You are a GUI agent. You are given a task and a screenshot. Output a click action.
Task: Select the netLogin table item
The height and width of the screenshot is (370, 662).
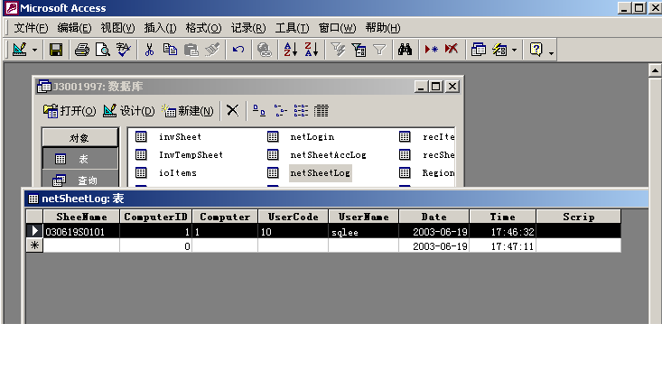click(x=312, y=137)
